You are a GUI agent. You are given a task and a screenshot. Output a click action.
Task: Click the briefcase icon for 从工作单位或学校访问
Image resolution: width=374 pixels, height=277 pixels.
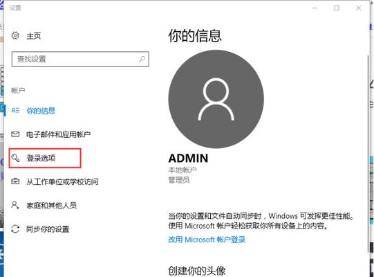[x=15, y=181]
